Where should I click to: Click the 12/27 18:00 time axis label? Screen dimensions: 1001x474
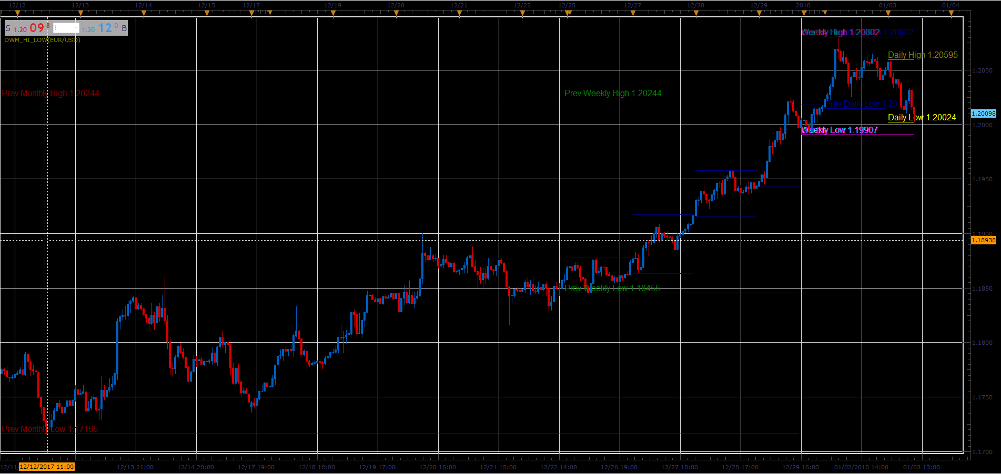click(680, 467)
